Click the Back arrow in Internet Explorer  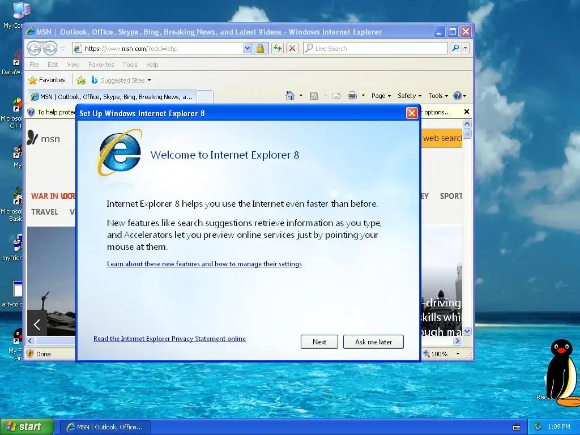point(35,49)
